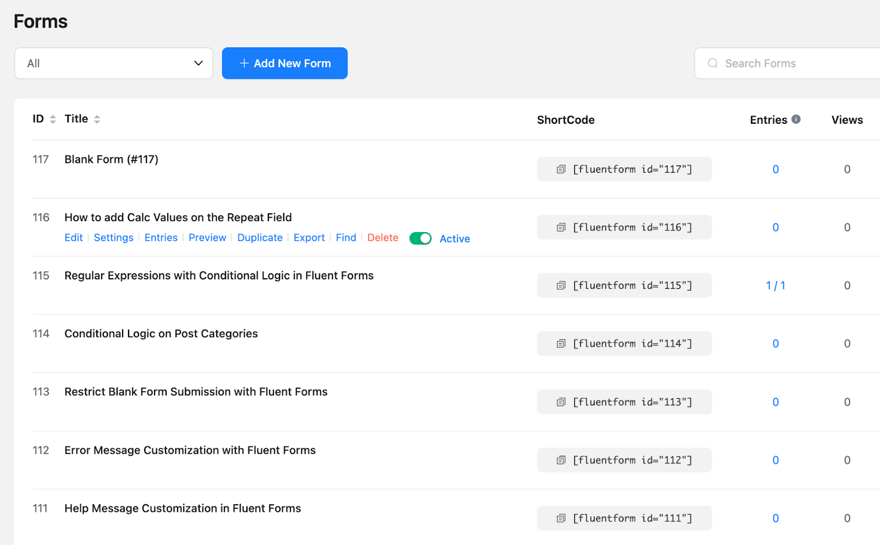
Task: Copy the shortcode for form 116
Action: [560, 227]
